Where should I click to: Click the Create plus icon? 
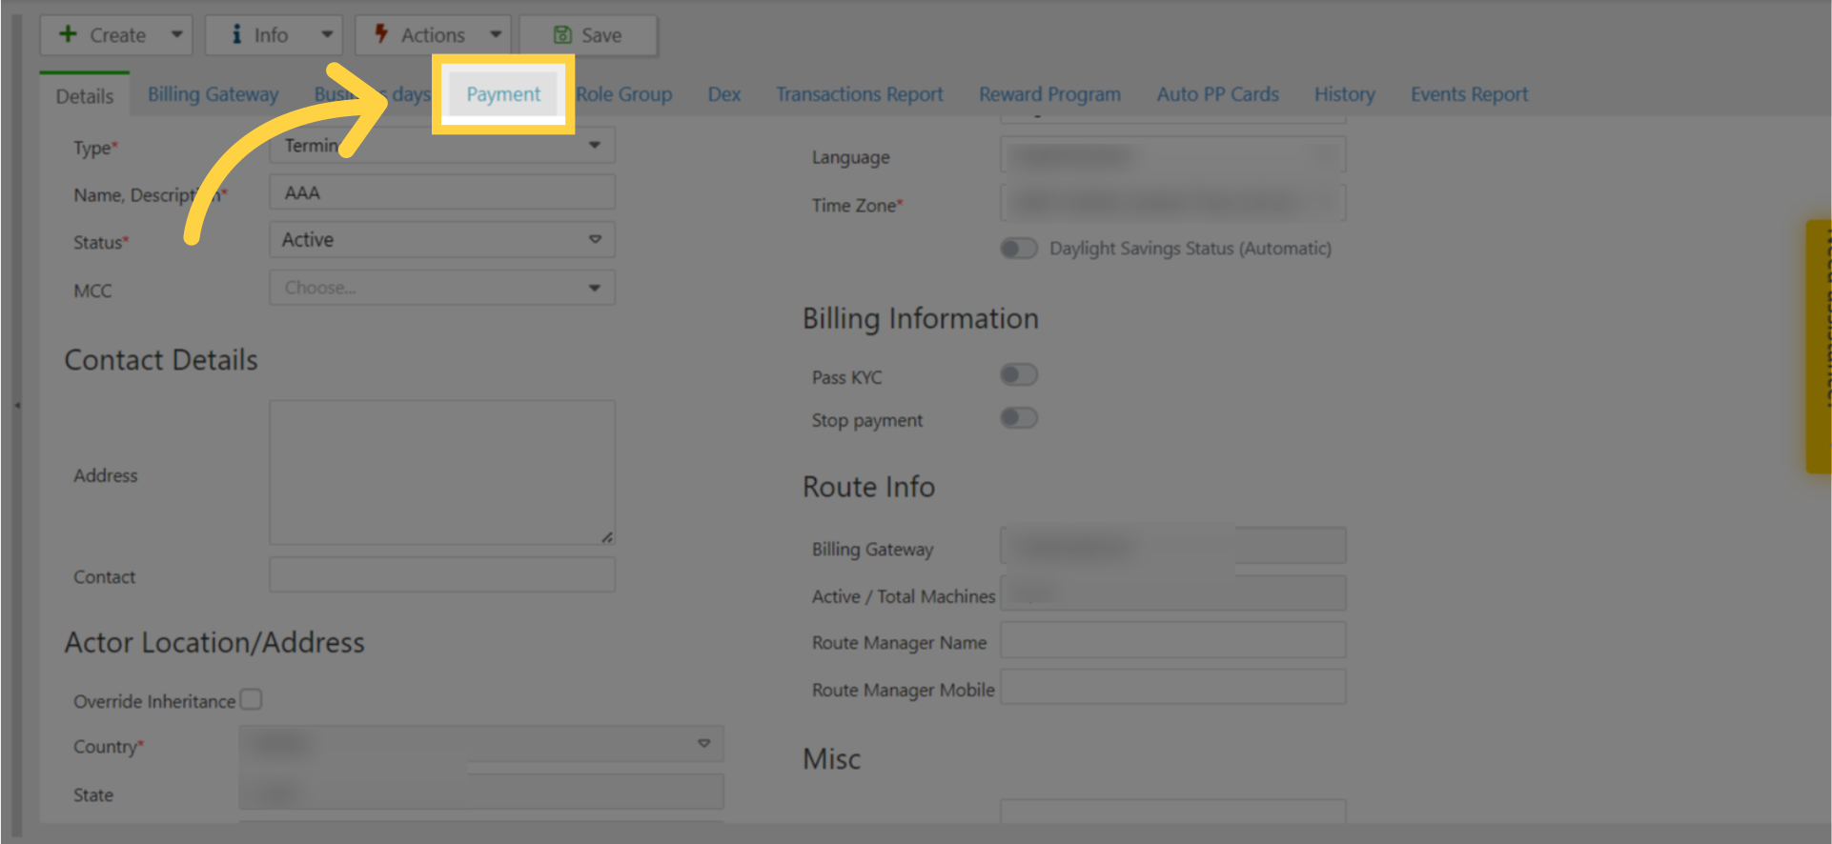(x=68, y=34)
